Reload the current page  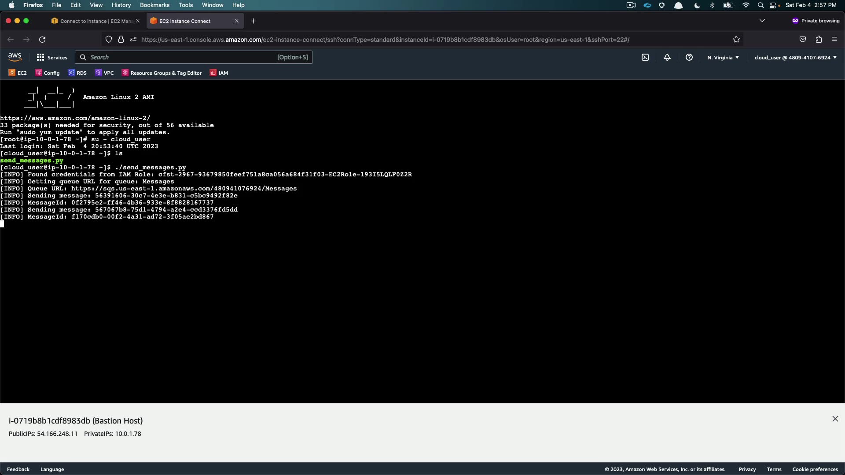[x=42, y=40]
